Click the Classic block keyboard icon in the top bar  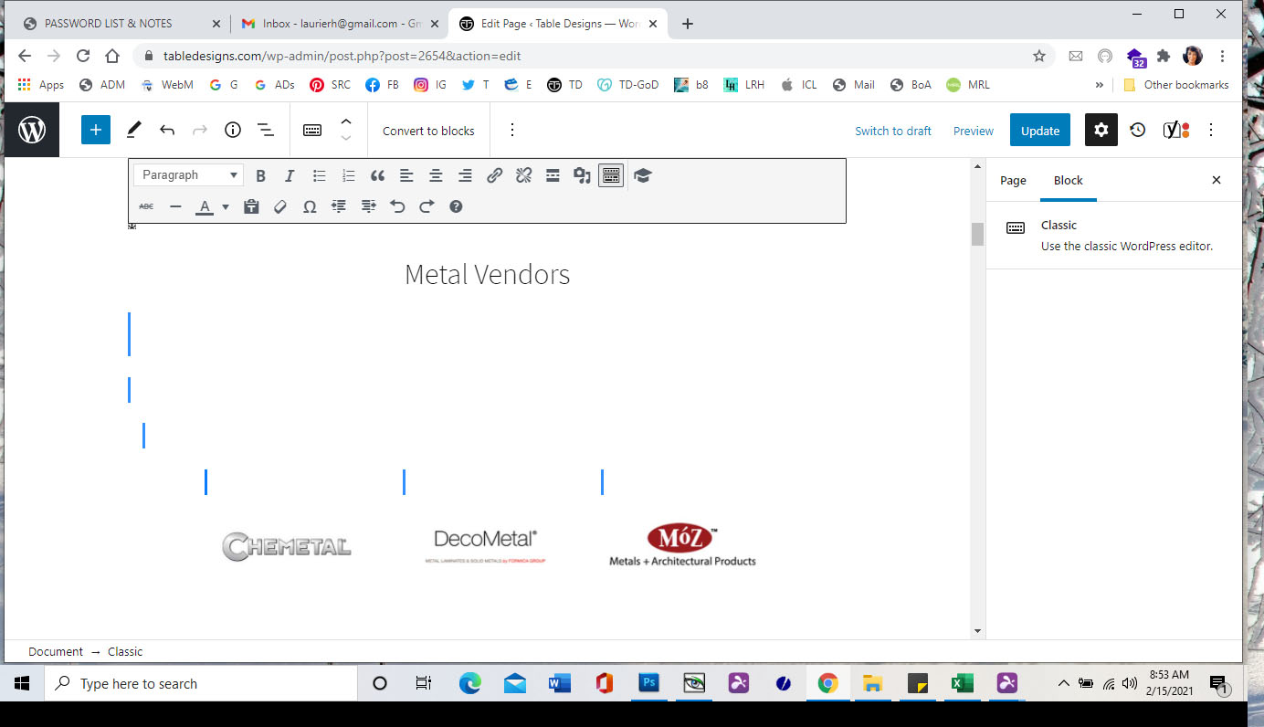click(x=312, y=130)
